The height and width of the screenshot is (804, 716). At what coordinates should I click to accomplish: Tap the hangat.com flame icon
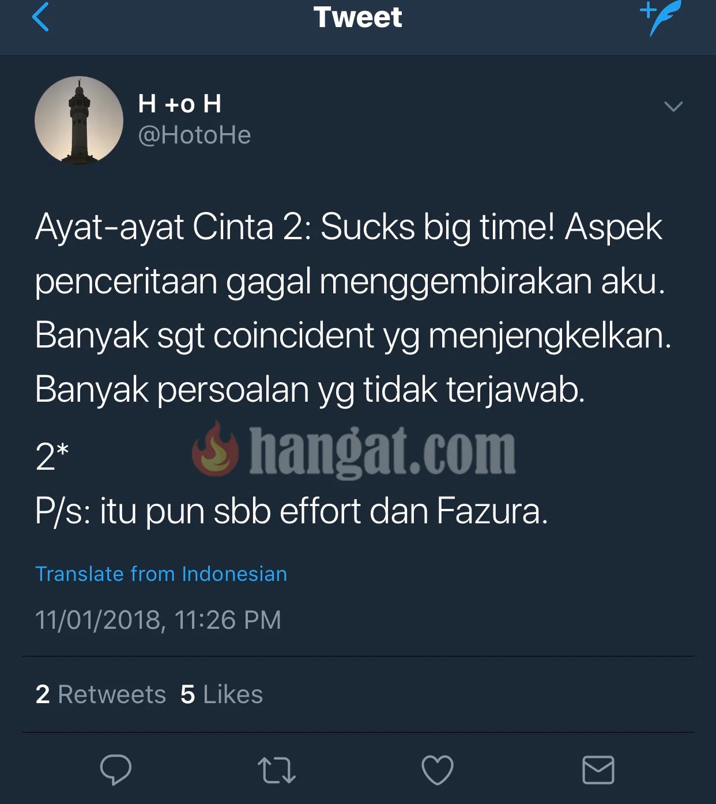pos(215,449)
